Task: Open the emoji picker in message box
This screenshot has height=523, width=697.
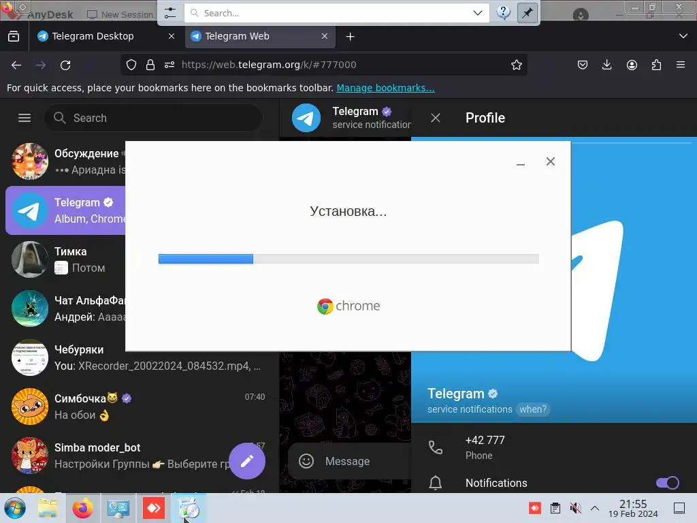Action: 306,461
